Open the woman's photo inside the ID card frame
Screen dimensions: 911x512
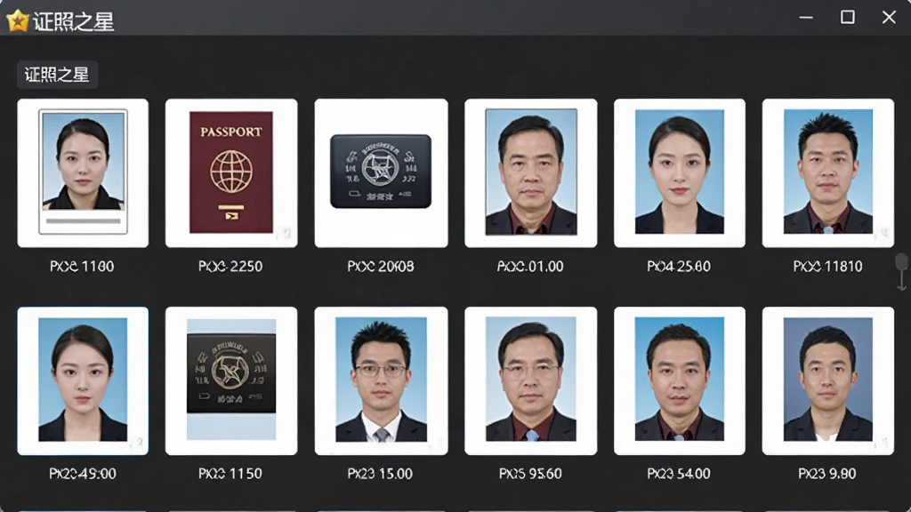click(83, 173)
